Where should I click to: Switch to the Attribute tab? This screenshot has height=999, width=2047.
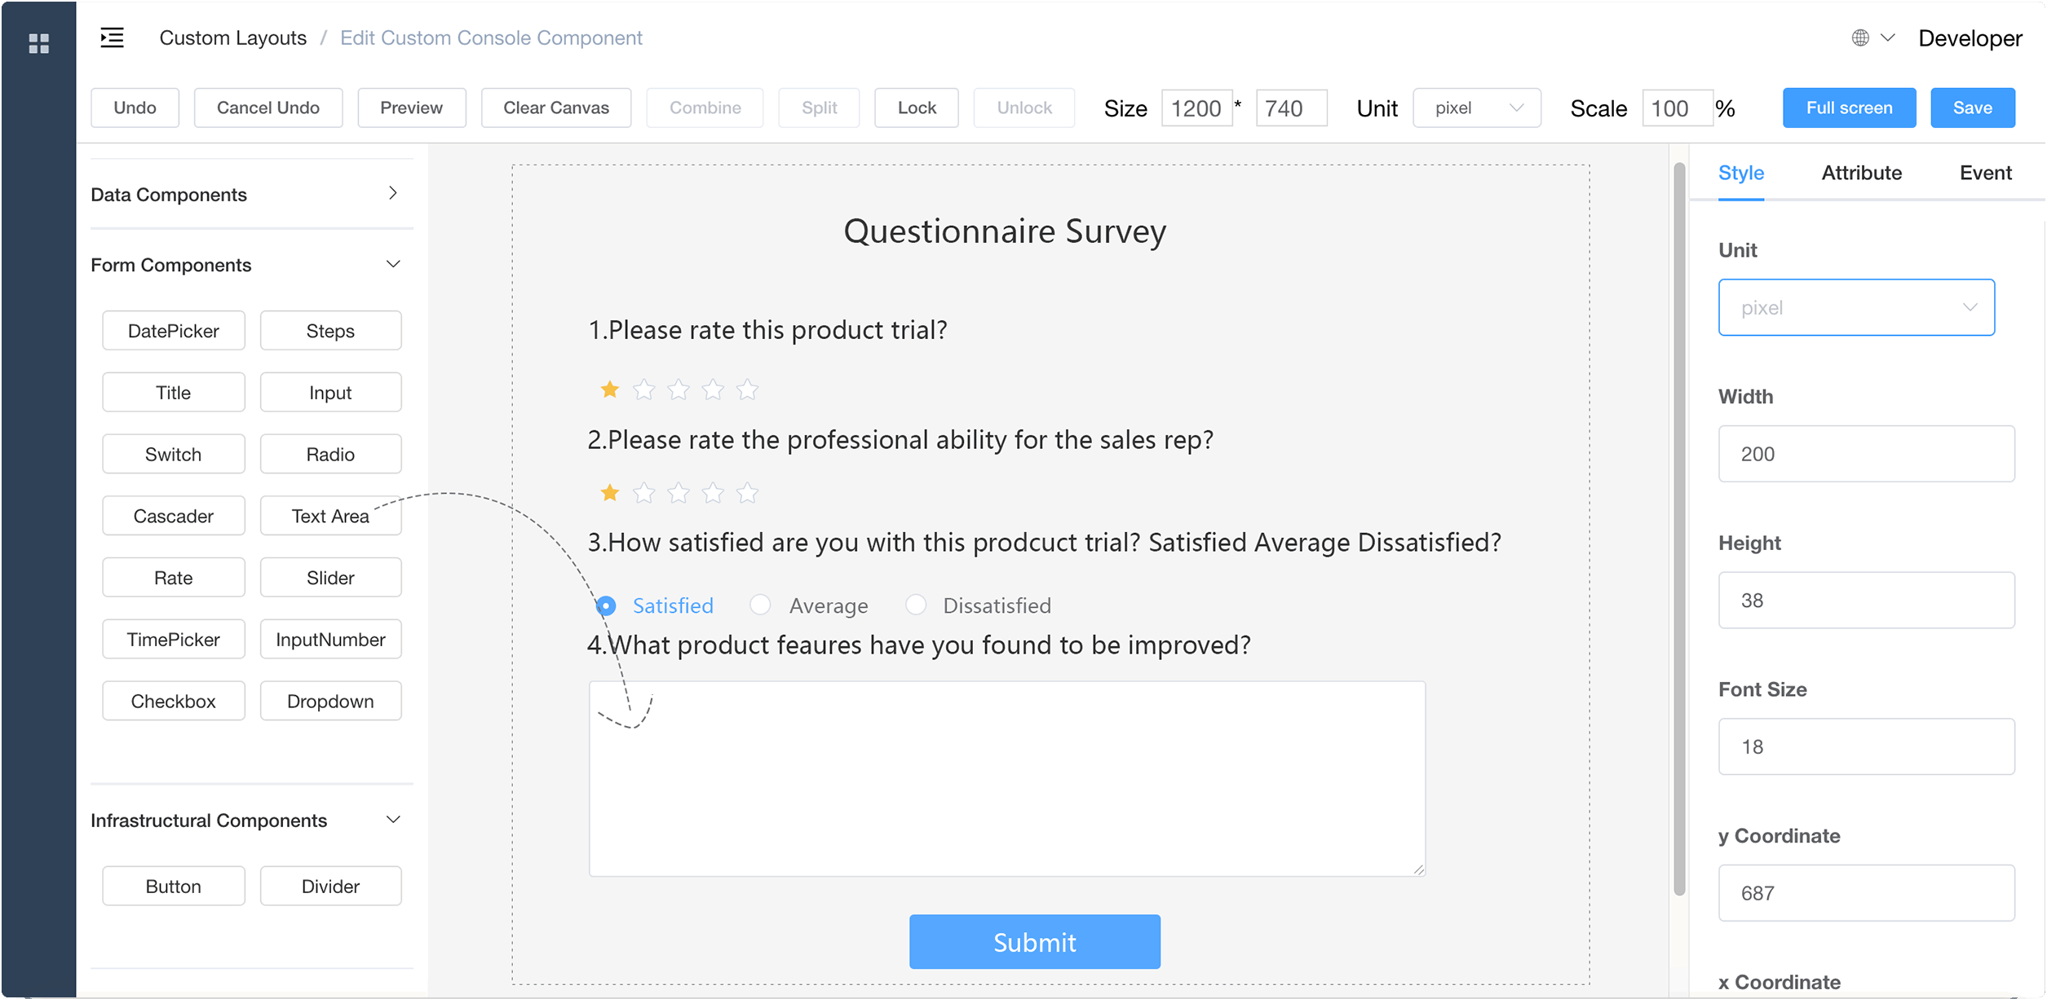[1861, 173]
